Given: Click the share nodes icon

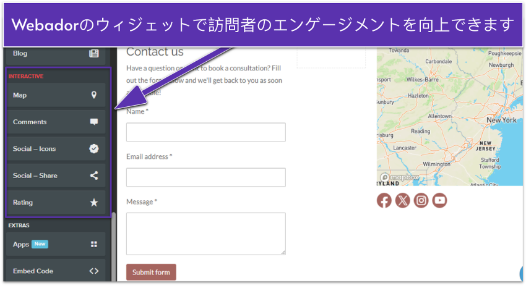Looking at the screenshot, I should point(94,176).
